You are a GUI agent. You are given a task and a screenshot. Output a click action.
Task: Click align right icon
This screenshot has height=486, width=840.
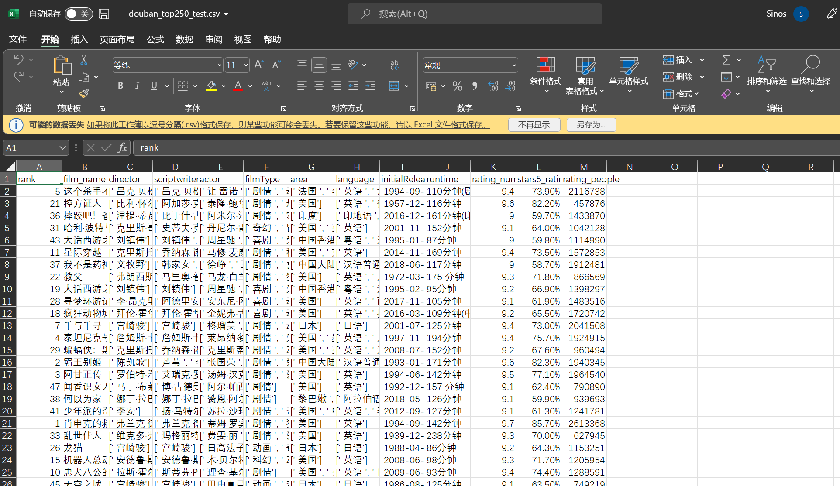coord(336,86)
